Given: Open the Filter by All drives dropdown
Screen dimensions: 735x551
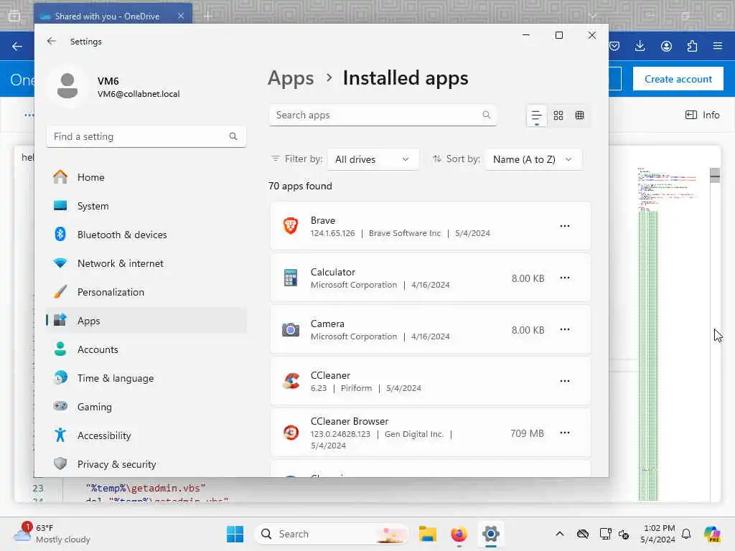Looking at the screenshot, I should [x=373, y=159].
